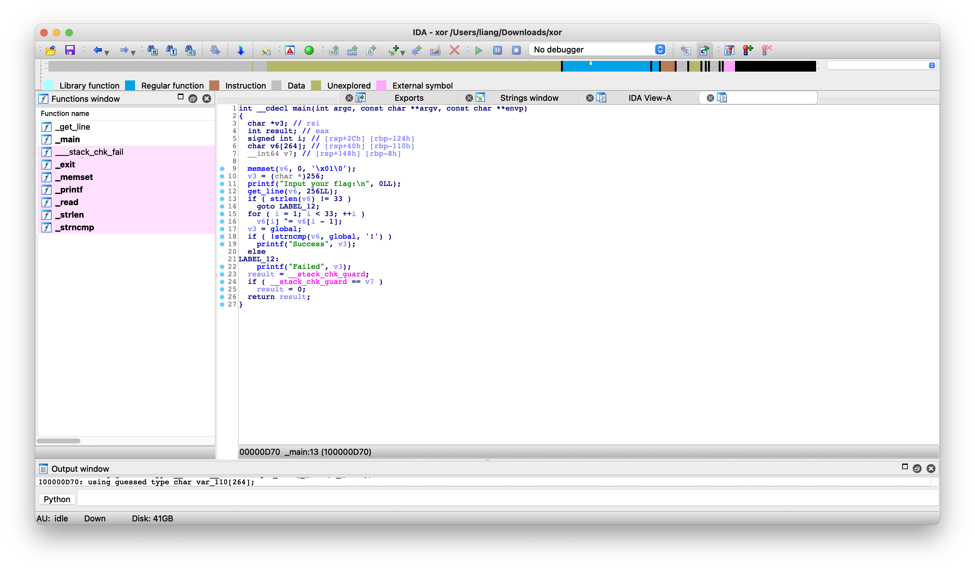
Task: Click the Start process play button
Action: click(479, 50)
